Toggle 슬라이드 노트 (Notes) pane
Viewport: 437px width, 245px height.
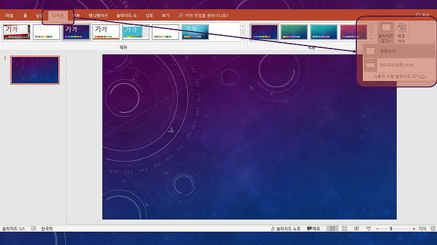tap(286, 229)
